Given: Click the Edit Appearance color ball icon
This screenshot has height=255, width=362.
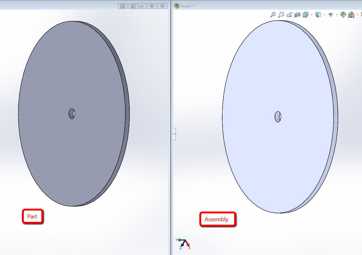Looking at the screenshot, I should click(x=343, y=15).
